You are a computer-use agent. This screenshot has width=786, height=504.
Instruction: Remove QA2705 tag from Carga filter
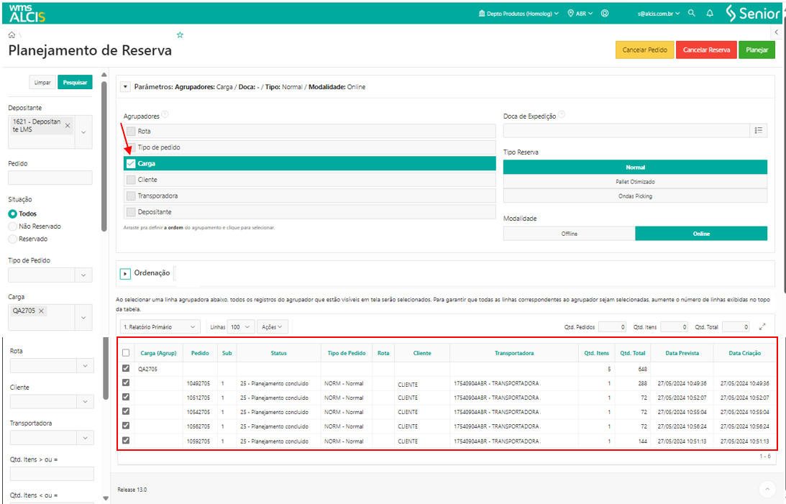point(42,311)
